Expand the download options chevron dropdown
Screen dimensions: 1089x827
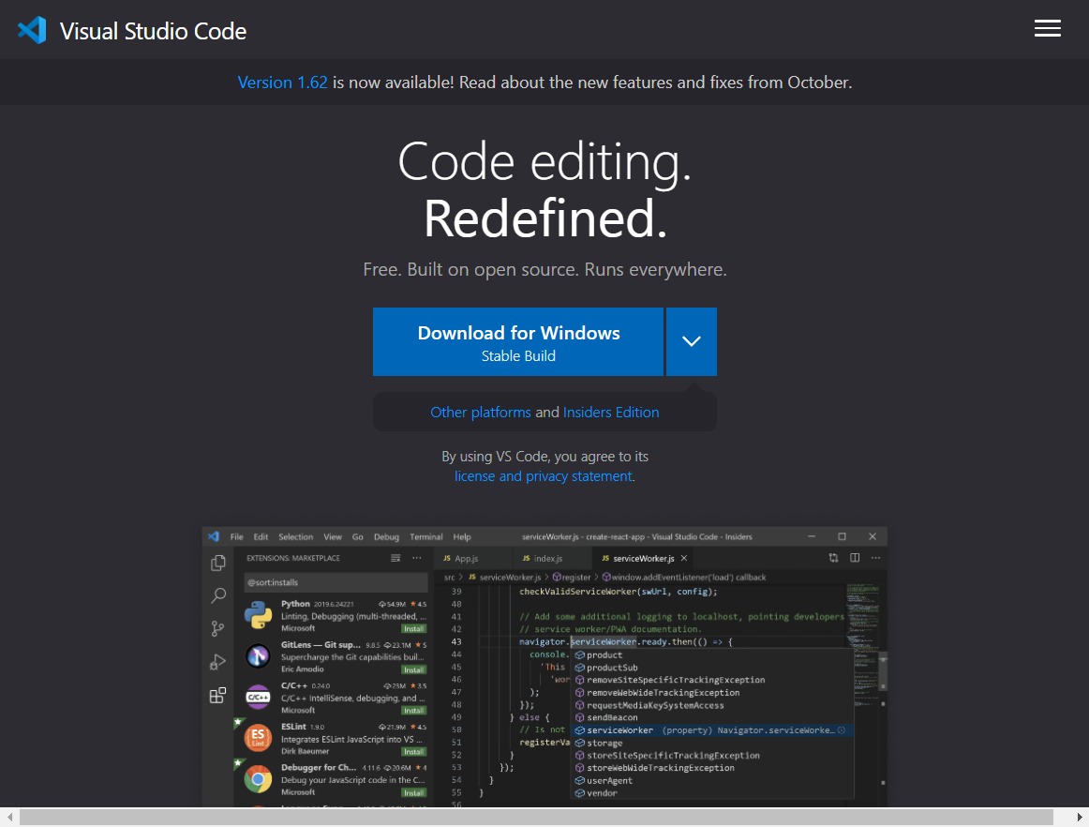point(691,341)
